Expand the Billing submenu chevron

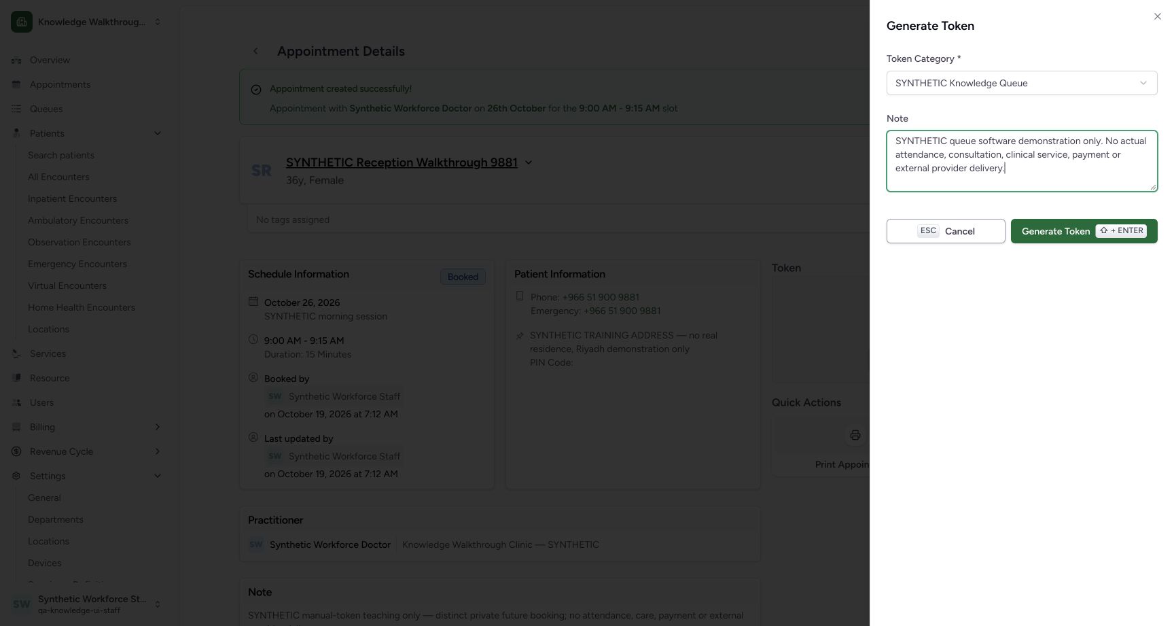158,427
